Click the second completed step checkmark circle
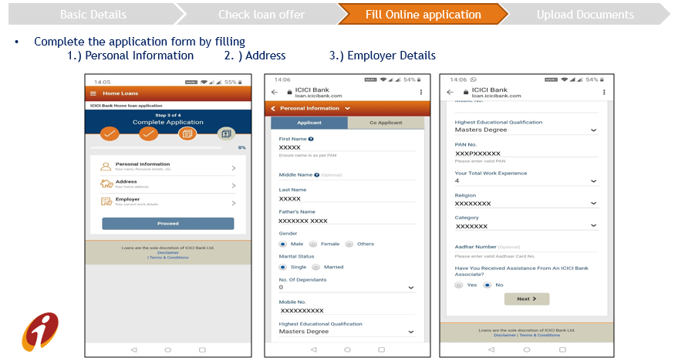 pos(148,133)
